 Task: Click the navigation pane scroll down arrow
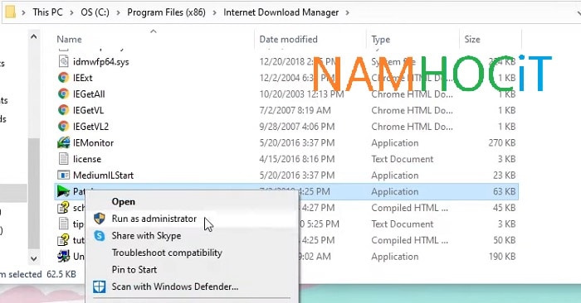coord(34,258)
